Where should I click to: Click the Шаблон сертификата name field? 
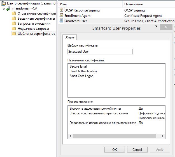pyautogui.click(x=100, y=52)
